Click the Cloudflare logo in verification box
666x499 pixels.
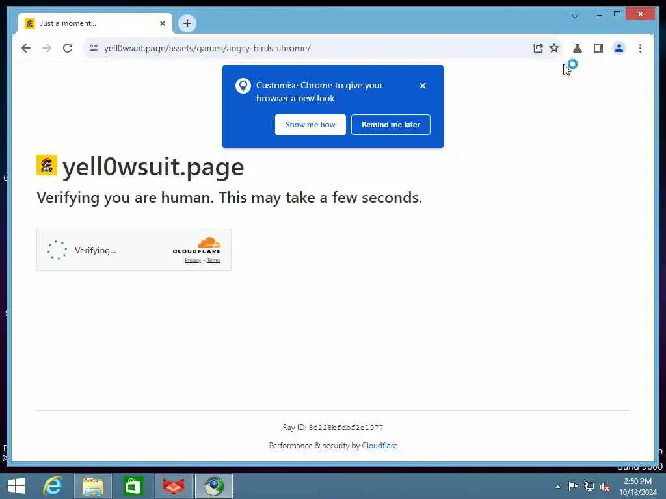[197, 245]
